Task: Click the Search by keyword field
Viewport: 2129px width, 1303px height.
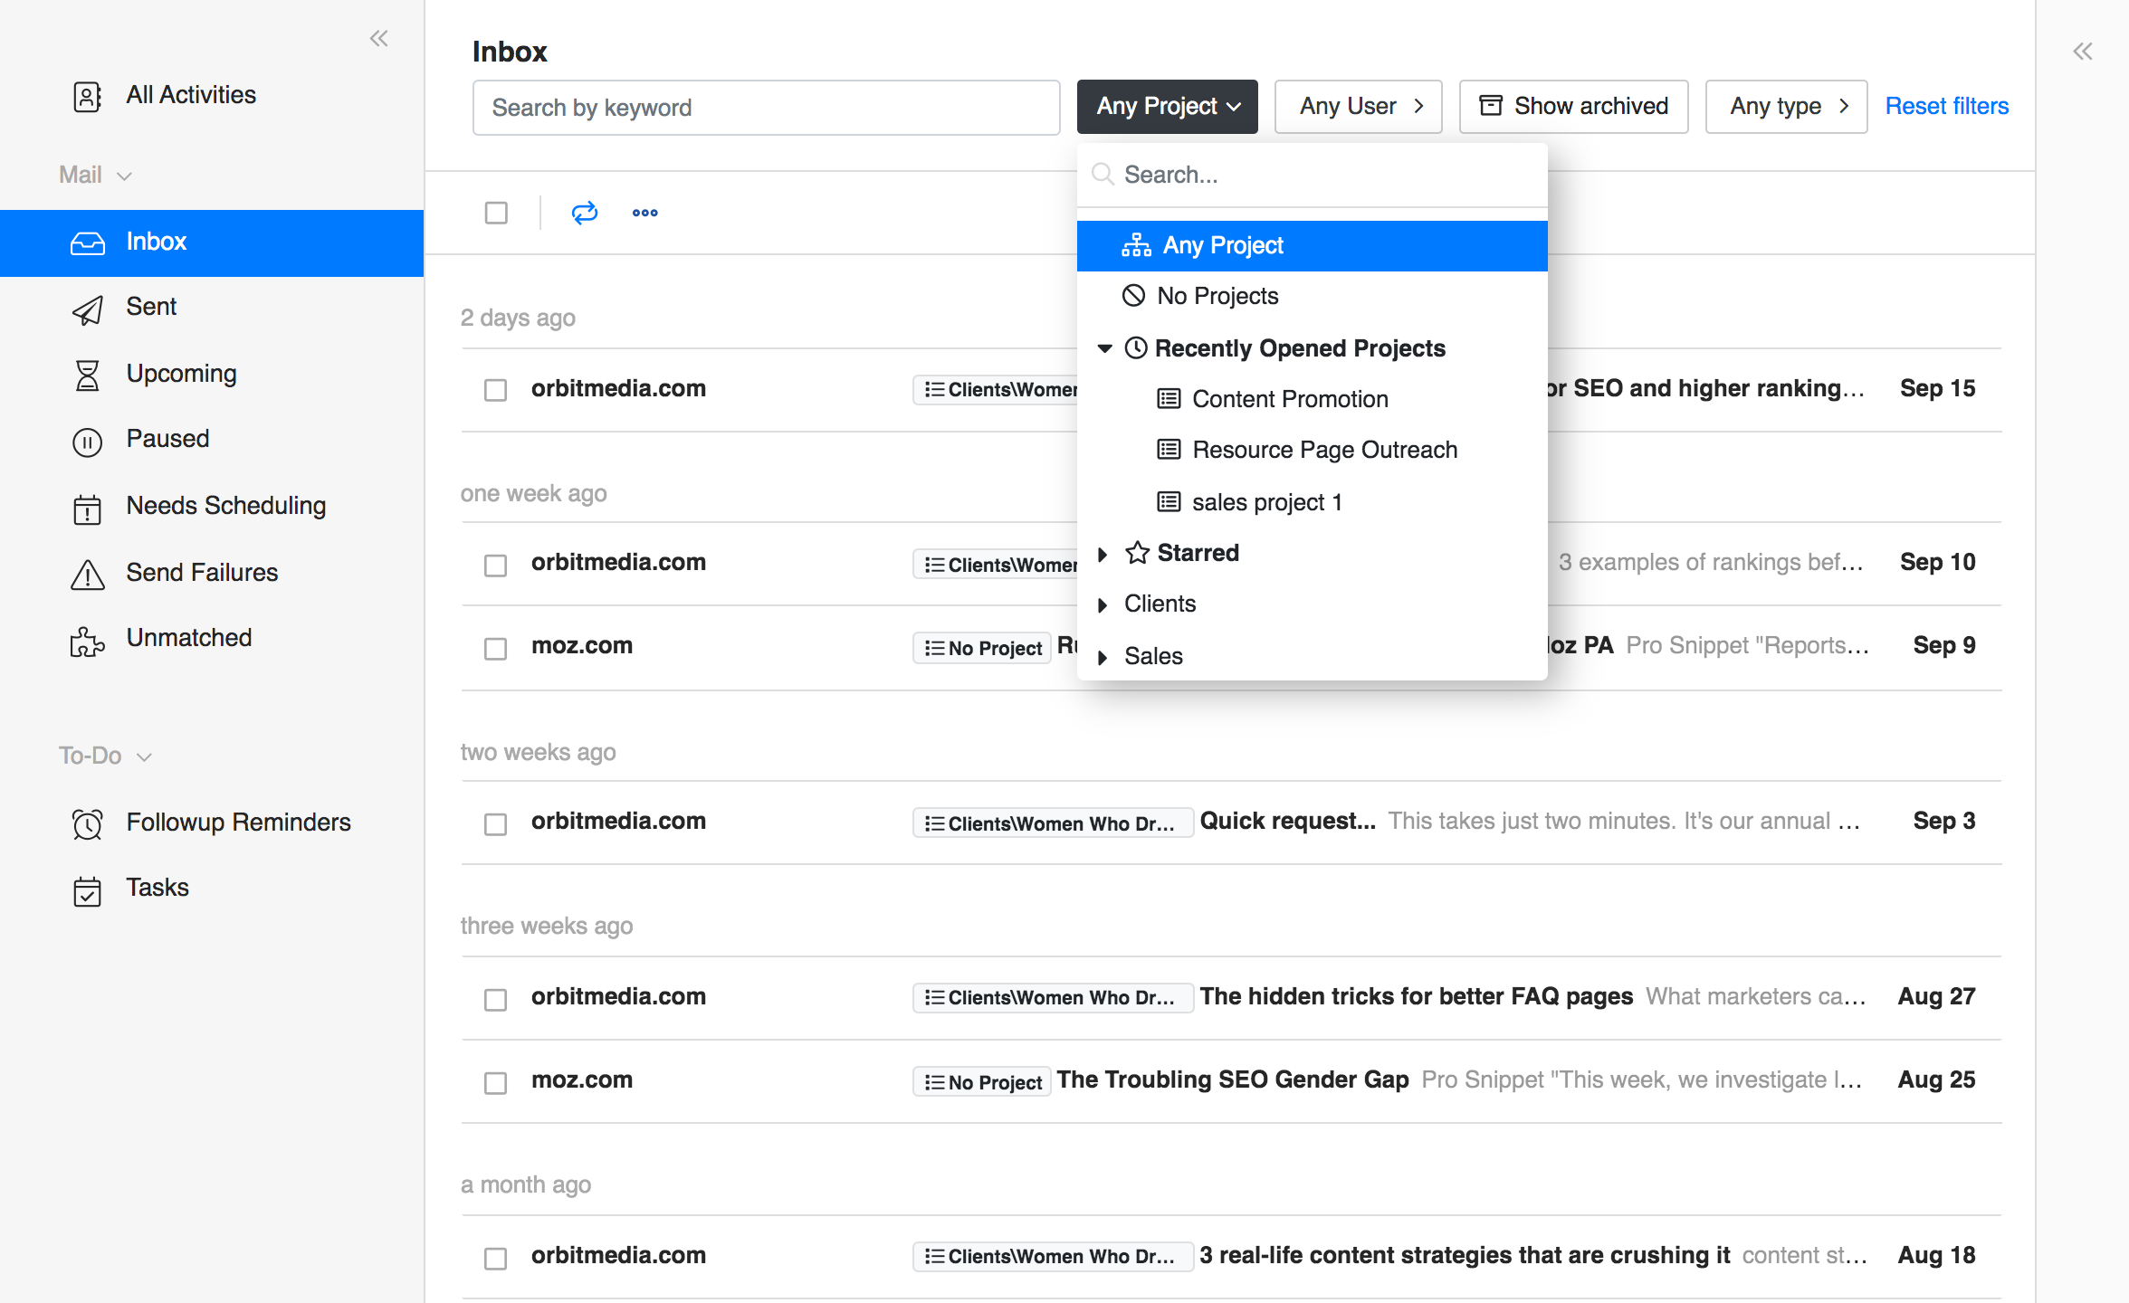Action: 766,108
